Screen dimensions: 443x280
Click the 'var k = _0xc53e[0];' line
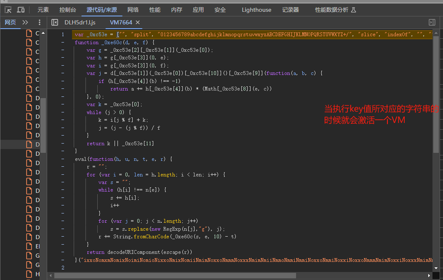coord(115,104)
